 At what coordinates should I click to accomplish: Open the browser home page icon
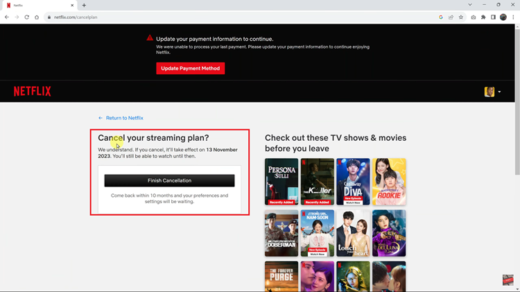pos(37,17)
